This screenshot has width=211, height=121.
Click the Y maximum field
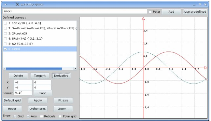[x=42, y=87]
